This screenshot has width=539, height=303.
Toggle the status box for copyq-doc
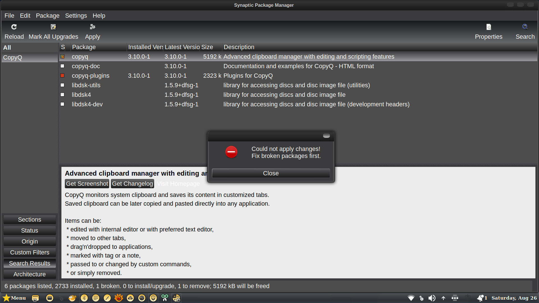(x=62, y=66)
